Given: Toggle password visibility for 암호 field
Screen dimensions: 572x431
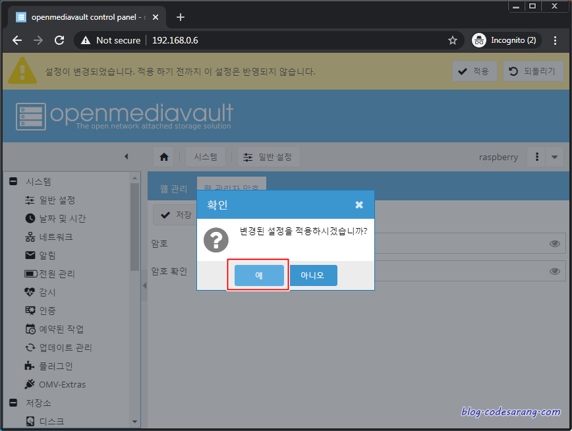Looking at the screenshot, I should (x=554, y=243).
